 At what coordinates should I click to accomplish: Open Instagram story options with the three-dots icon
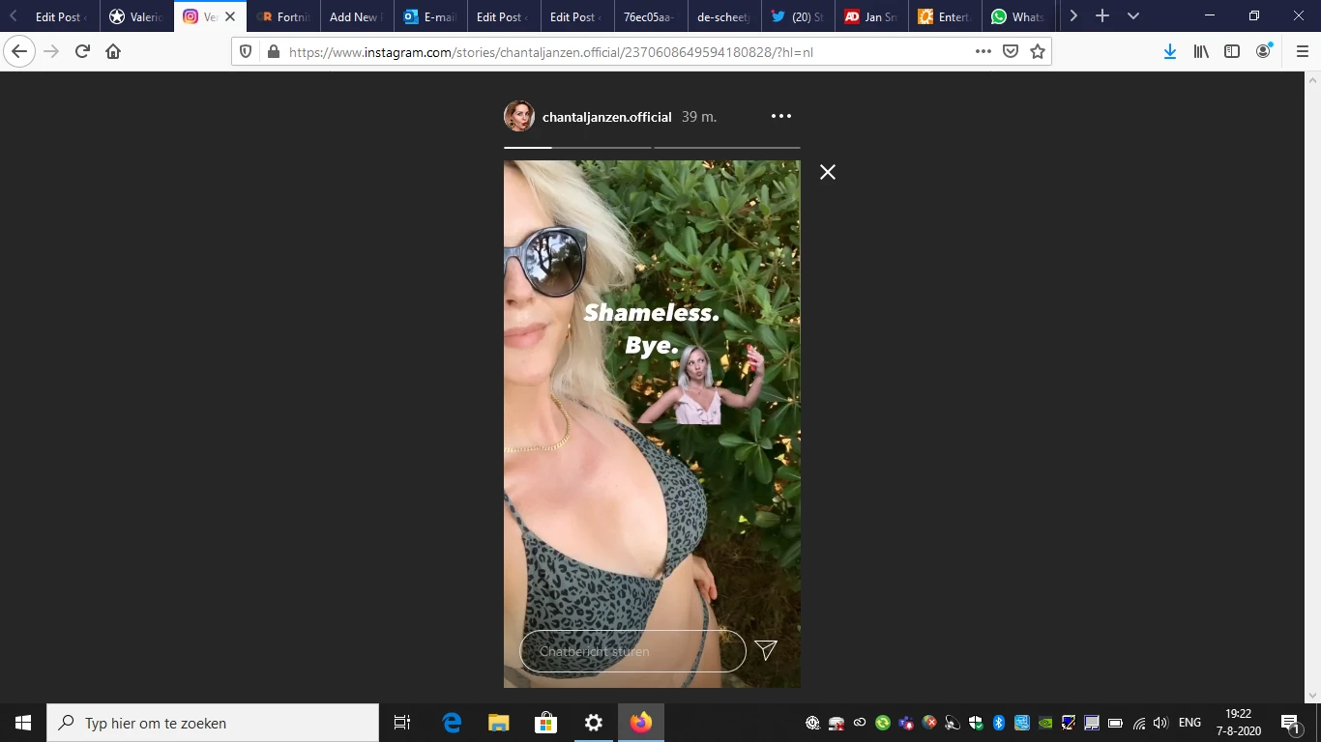[781, 116]
